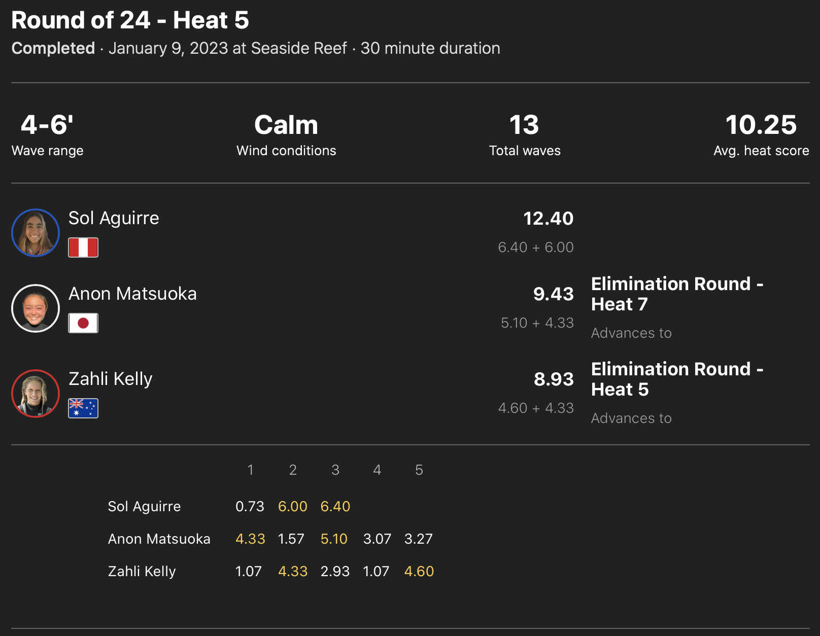Open the Elimination Round - Heat 5 link
The image size is (820, 636).
pyautogui.click(x=677, y=379)
